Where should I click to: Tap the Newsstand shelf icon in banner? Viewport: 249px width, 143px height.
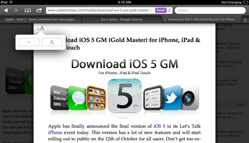(x=96, y=98)
